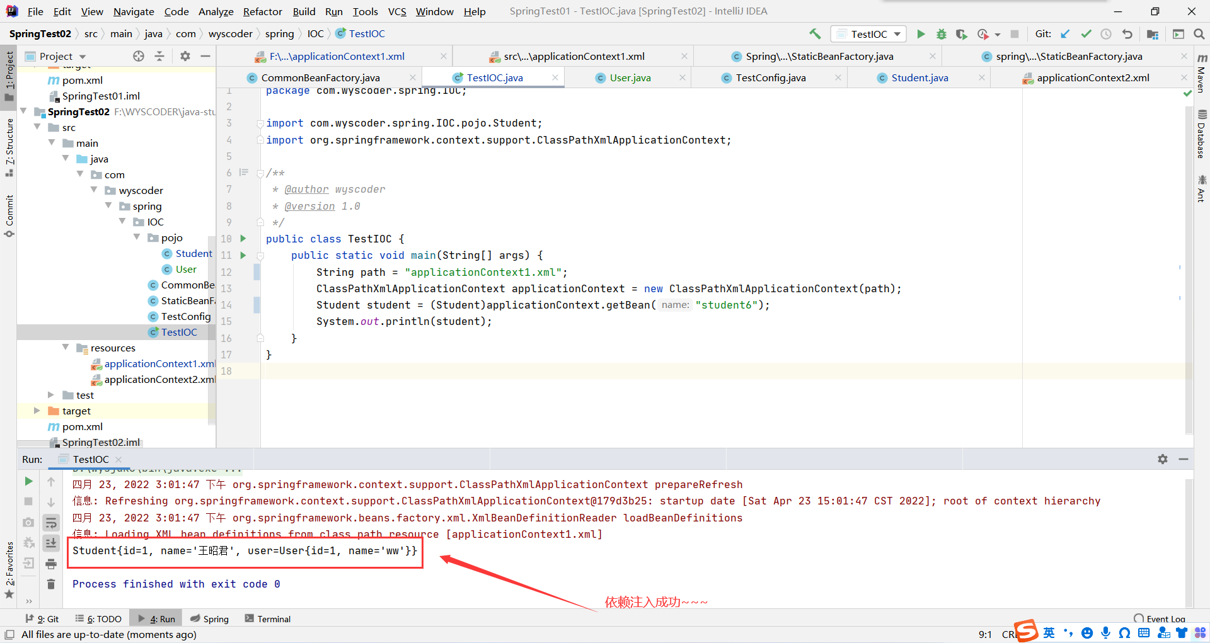The image size is (1210, 643).
Task: Commit changes with the green checkmark
Action: coord(1086,34)
